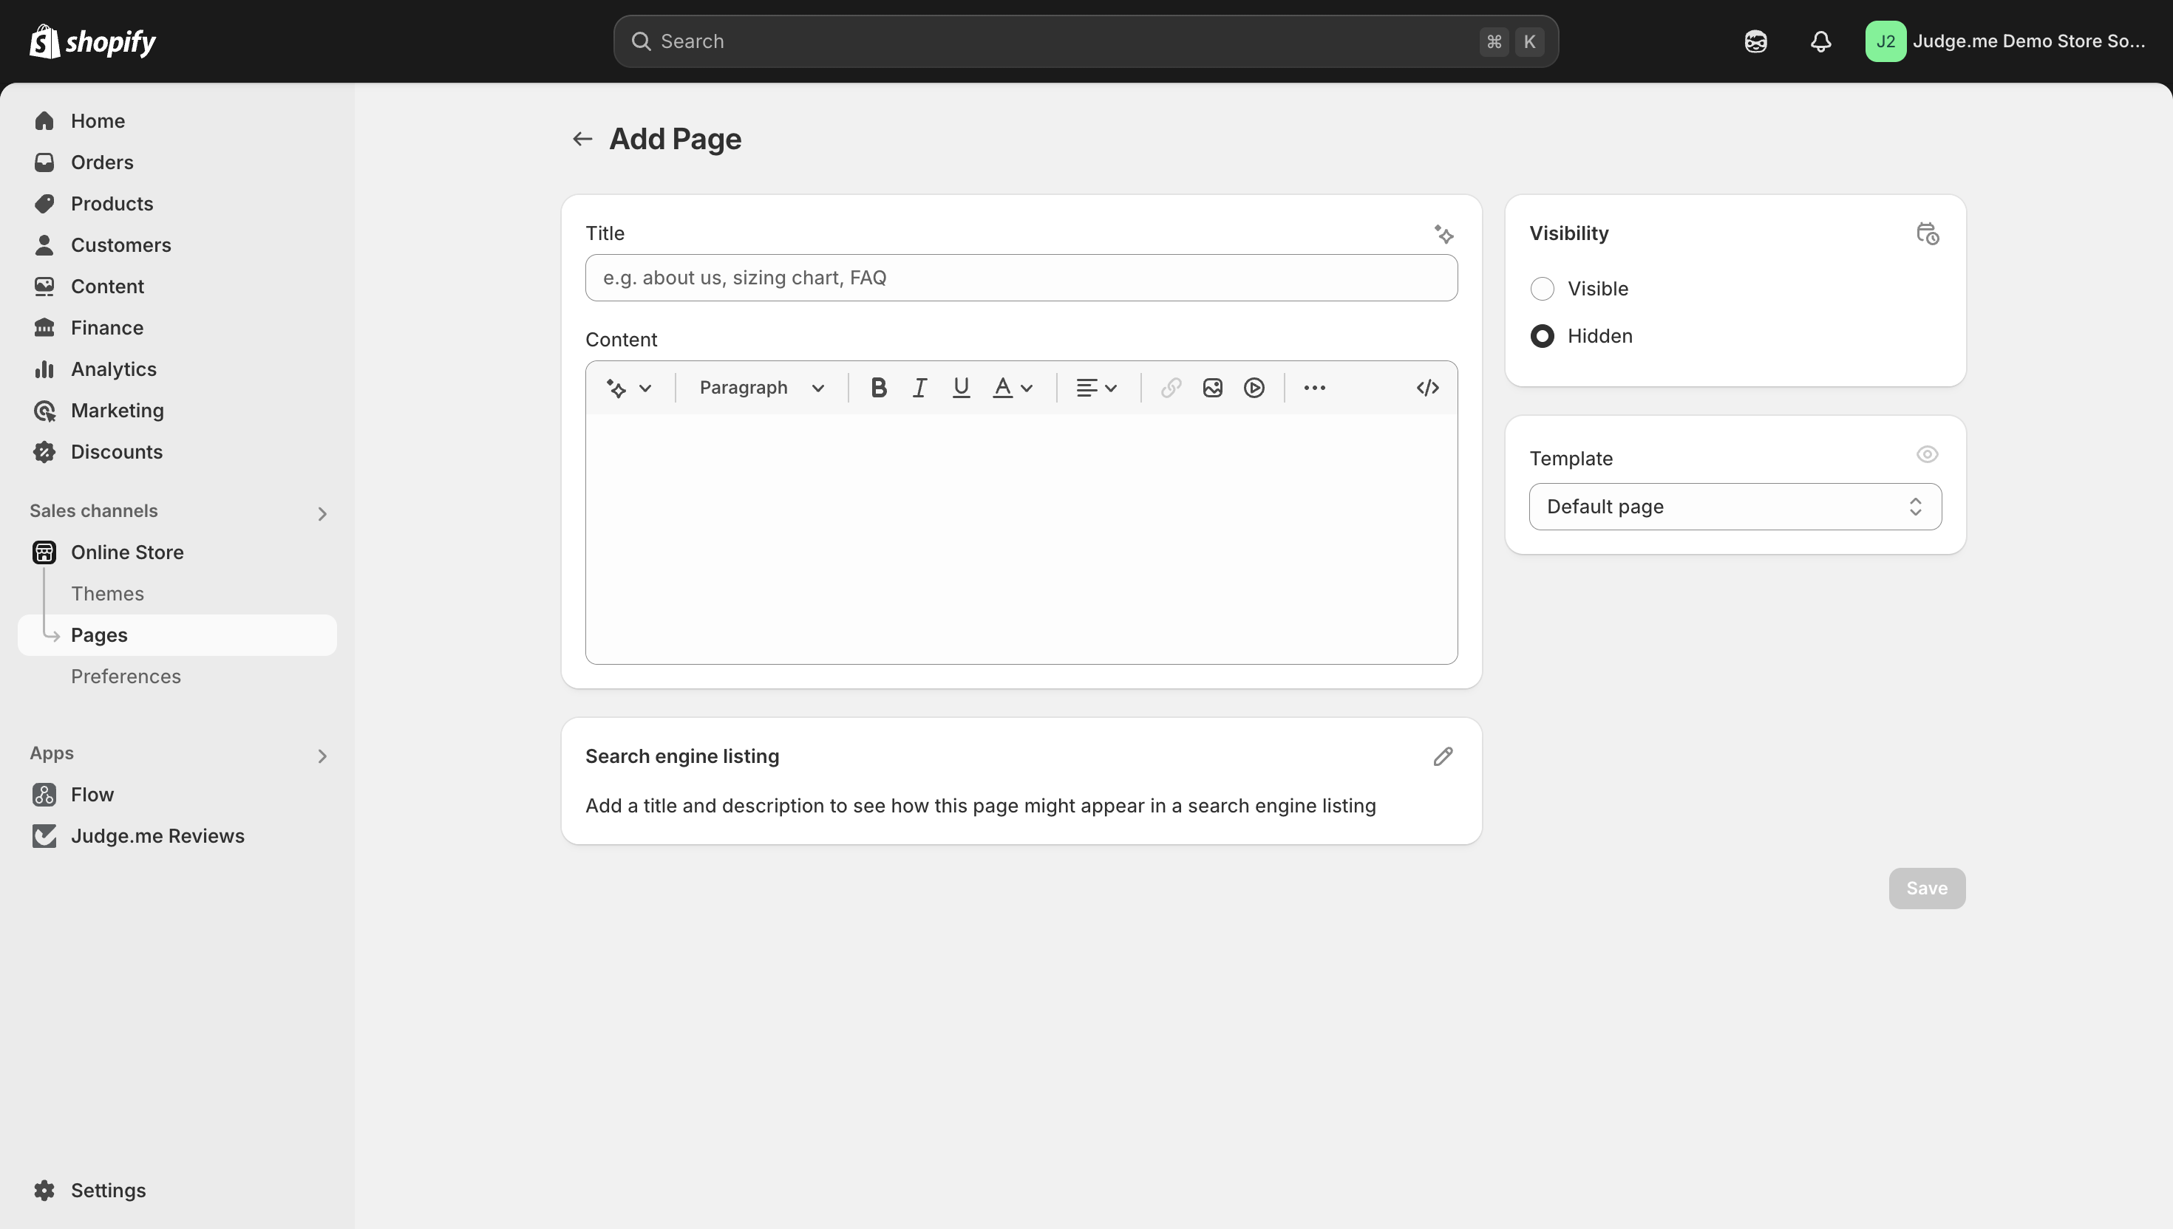This screenshot has height=1229, width=2173.
Task: Open Customers in sidebar
Action: pos(177,244)
